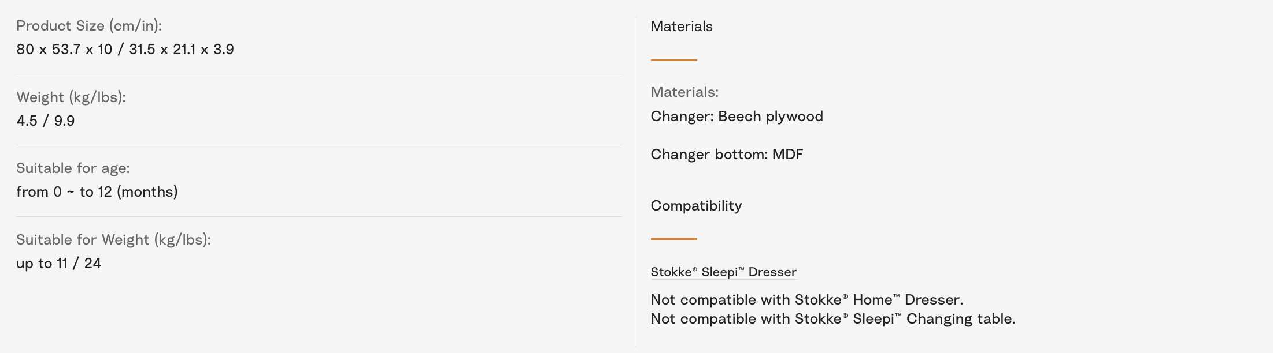Open the Stokke Sleepi Dresser link

pos(723,272)
